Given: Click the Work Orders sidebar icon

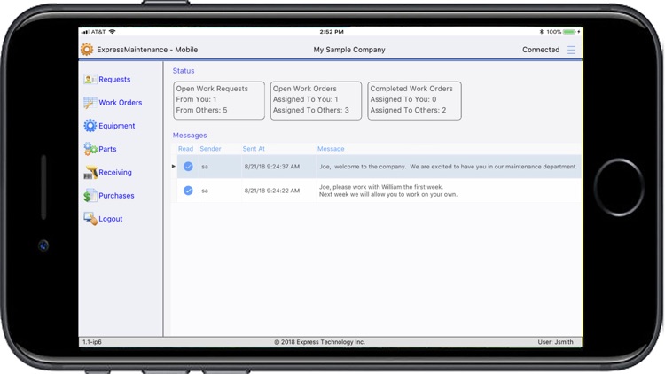Looking at the screenshot, I should (x=90, y=103).
